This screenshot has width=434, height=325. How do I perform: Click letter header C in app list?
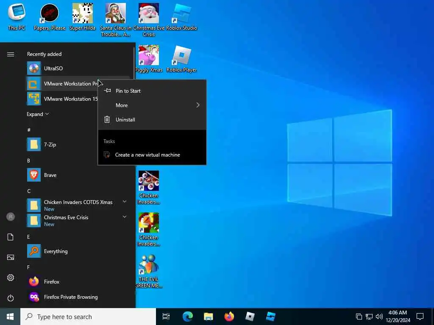(x=29, y=191)
